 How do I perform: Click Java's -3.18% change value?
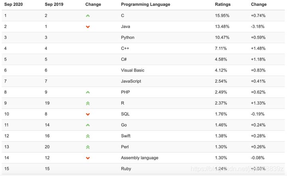pyautogui.click(x=258, y=27)
